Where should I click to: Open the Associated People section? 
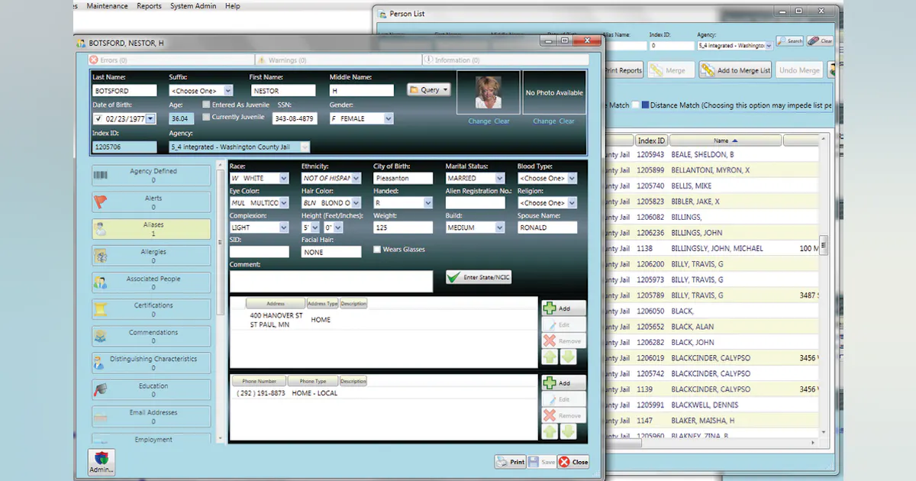click(x=151, y=282)
